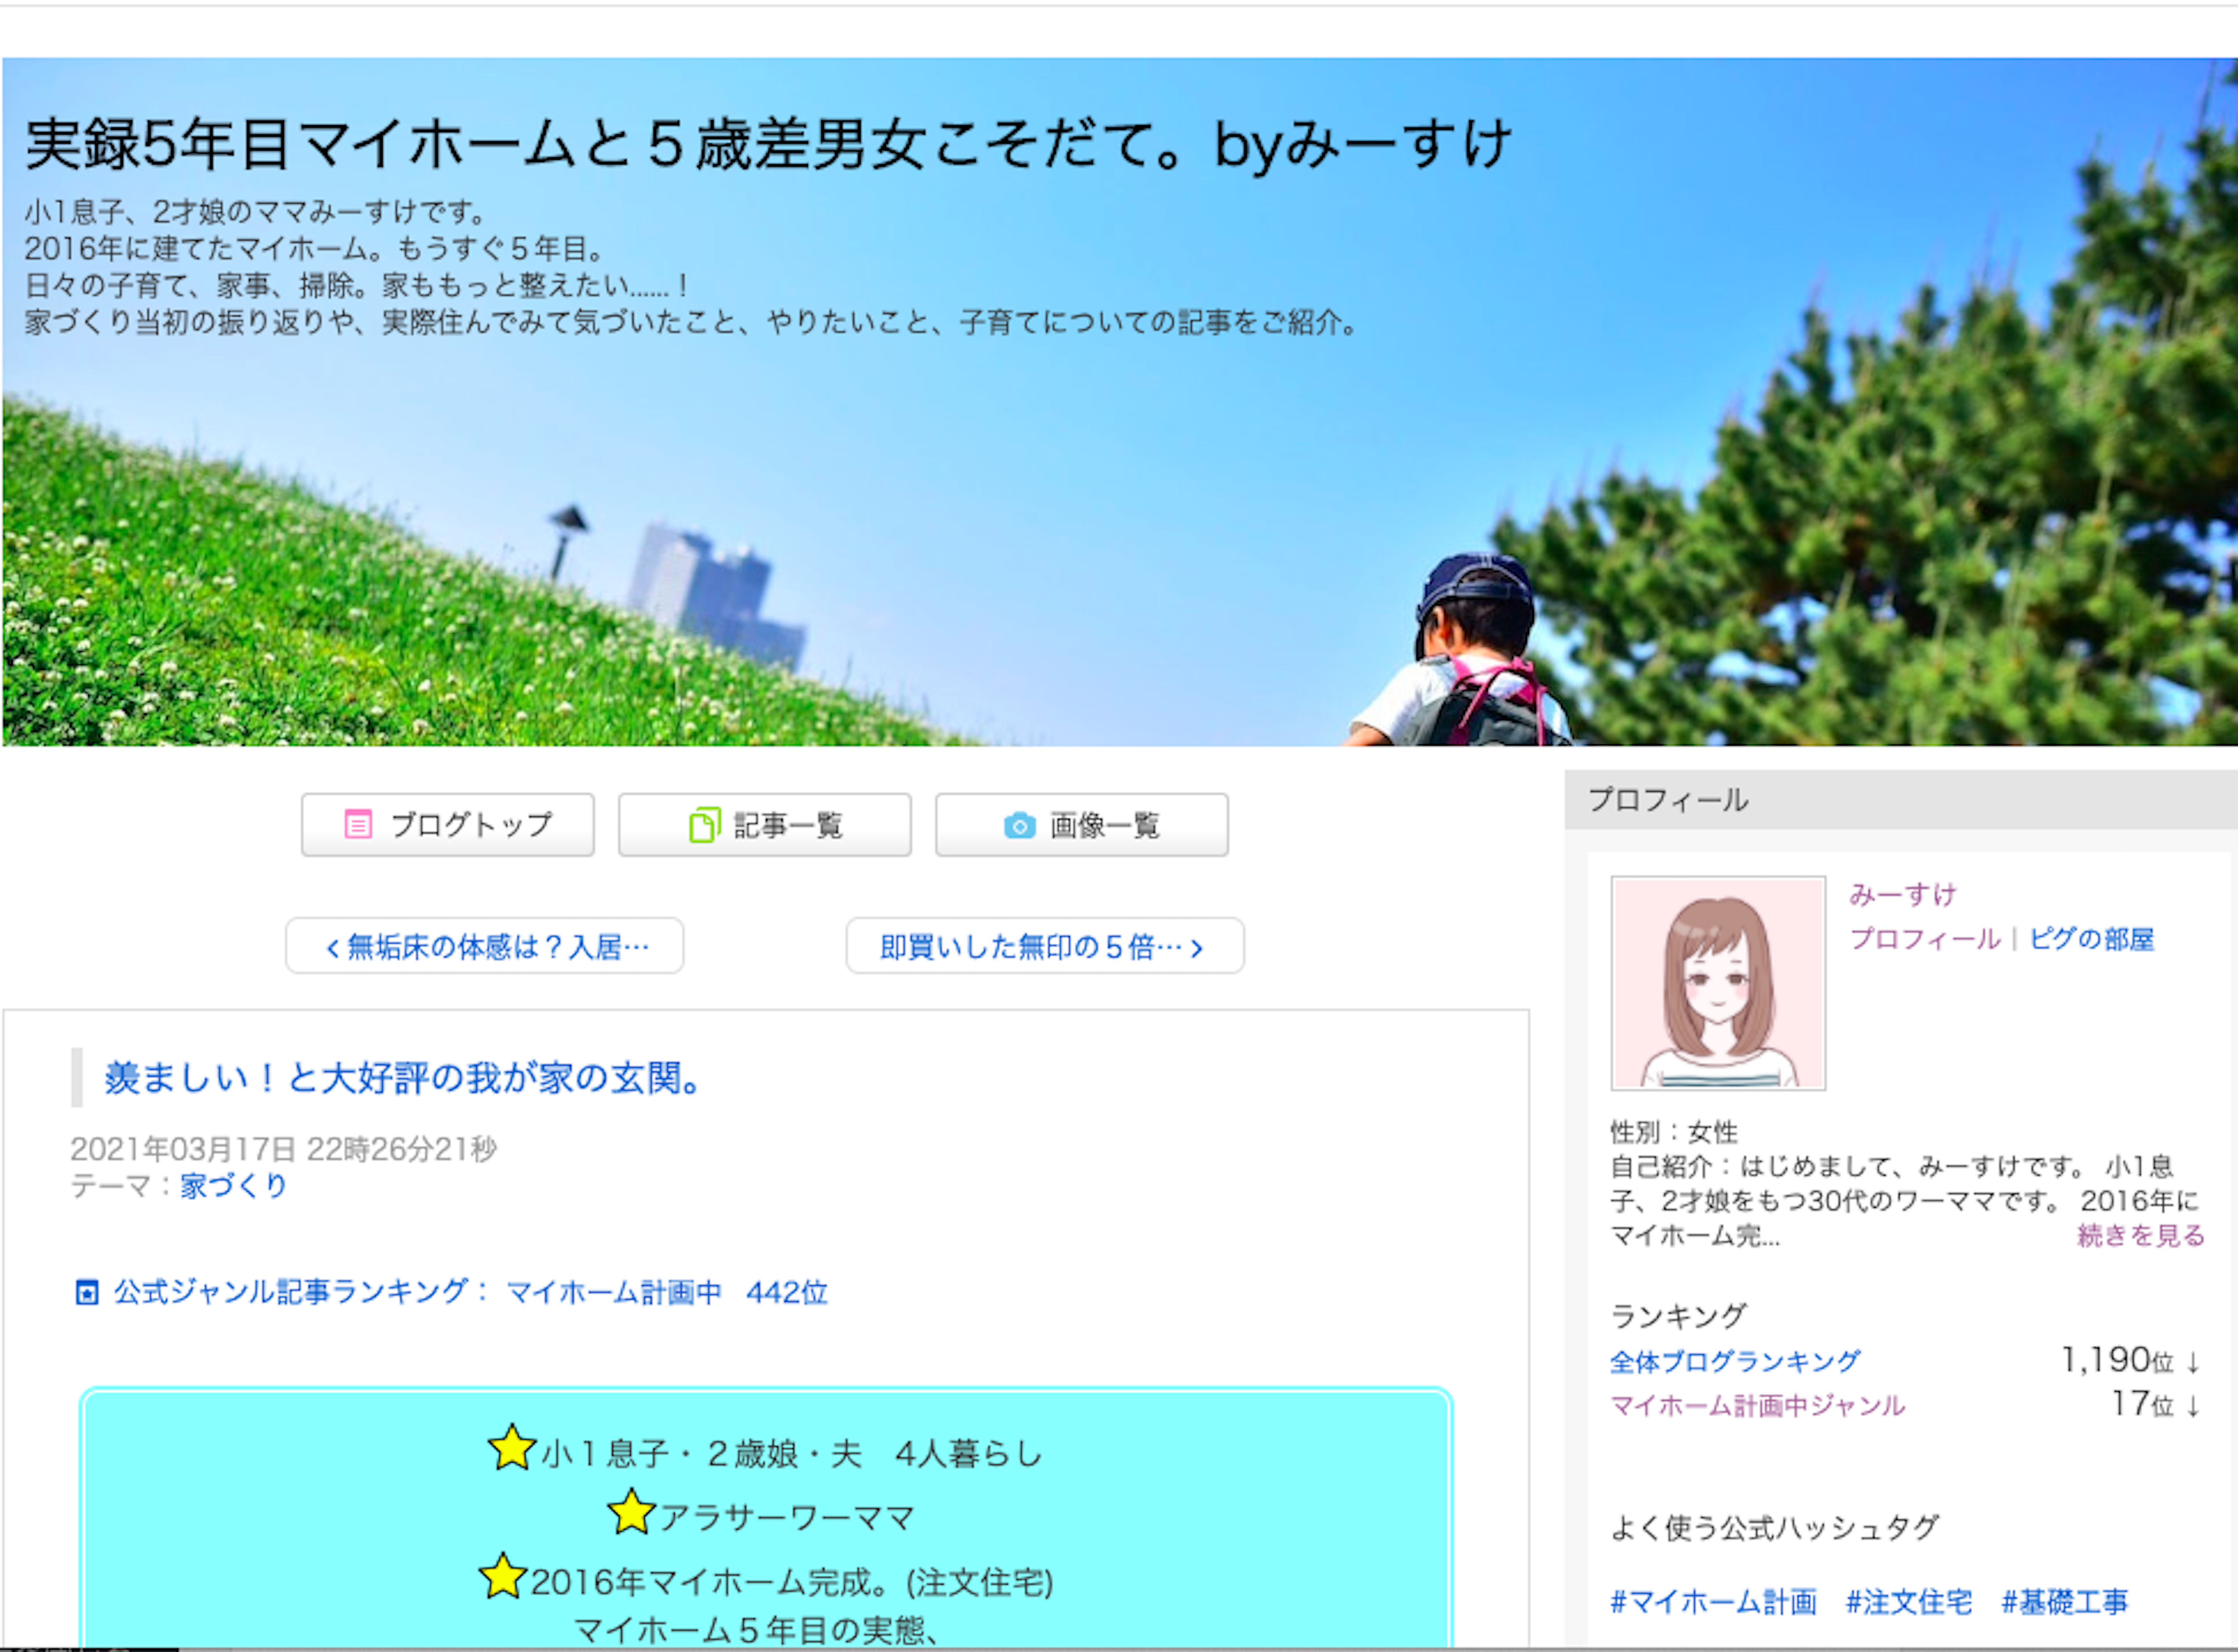The width and height of the screenshot is (2238, 1652).
Task: Open マイホーム計画中ジャンル ranking link
Action: pyautogui.click(x=1757, y=1406)
